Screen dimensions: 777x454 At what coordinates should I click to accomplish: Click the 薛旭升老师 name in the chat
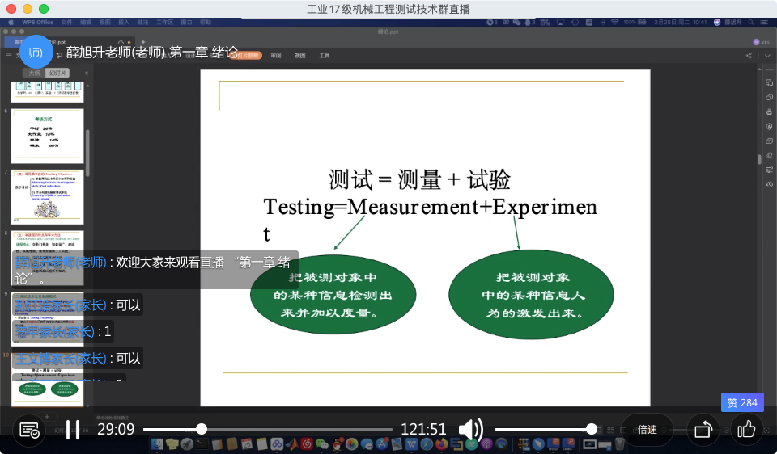point(61,263)
